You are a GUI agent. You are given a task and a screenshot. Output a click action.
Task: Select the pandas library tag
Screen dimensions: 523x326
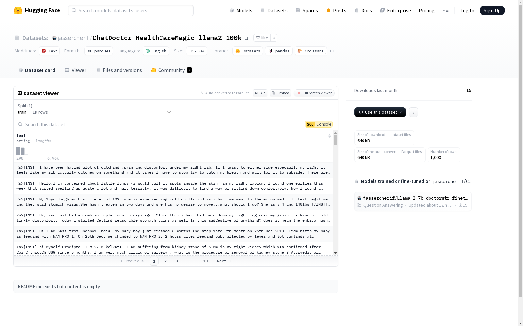coord(279,51)
